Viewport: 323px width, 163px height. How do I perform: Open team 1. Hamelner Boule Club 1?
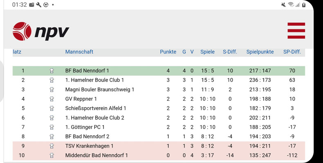click(94, 80)
